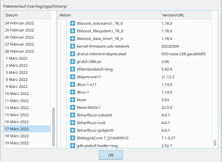The height and width of the screenshot is (162, 222).
Task: Click version value 2.06
Action: pyautogui.click(x=165, y=62)
